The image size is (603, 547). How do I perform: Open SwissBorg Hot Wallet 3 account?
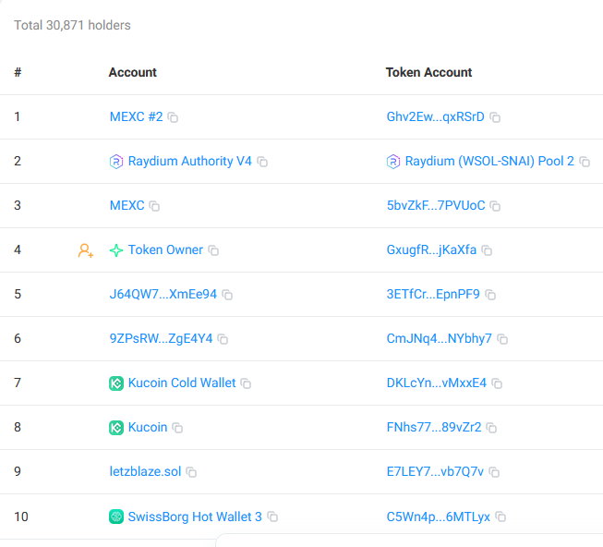click(x=195, y=517)
